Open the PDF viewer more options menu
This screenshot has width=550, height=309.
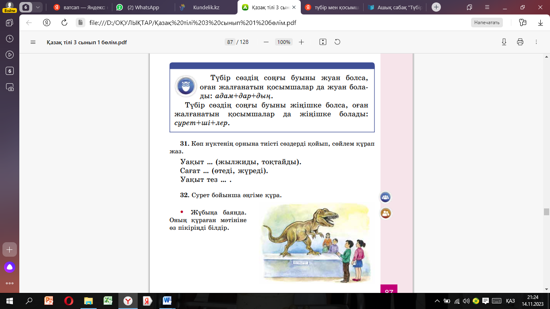(x=536, y=42)
